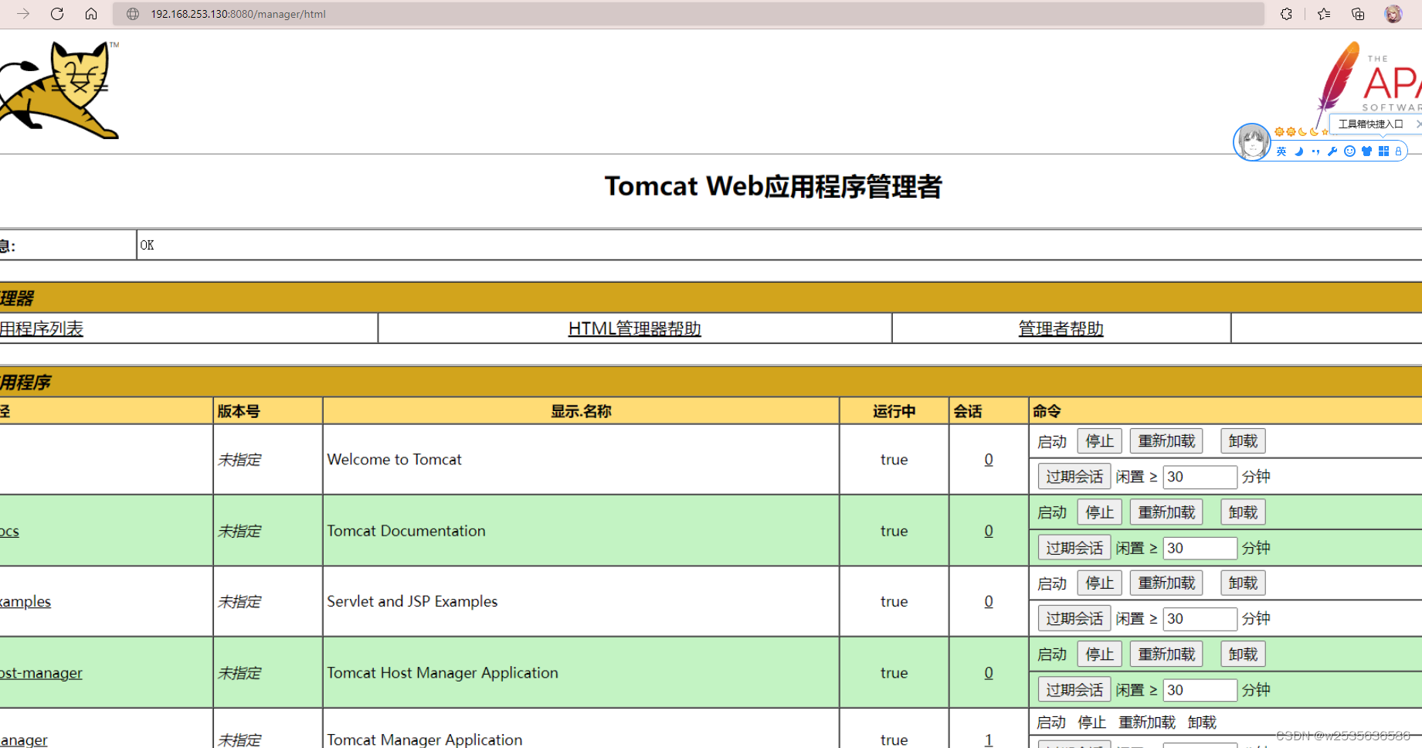The height and width of the screenshot is (748, 1422).
Task: Open session count link for Tomcat Host Manager
Action: pyautogui.click(x=989, y=673)
